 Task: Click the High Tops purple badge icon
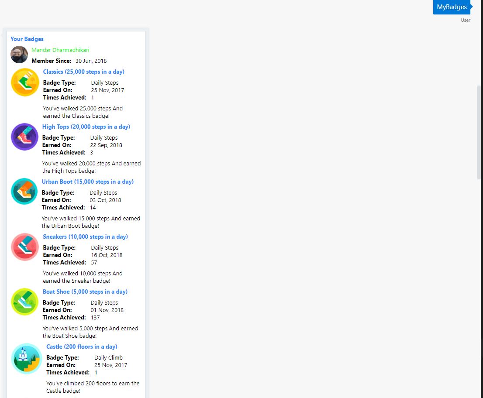pyautogui.click(x=24, y=137)
